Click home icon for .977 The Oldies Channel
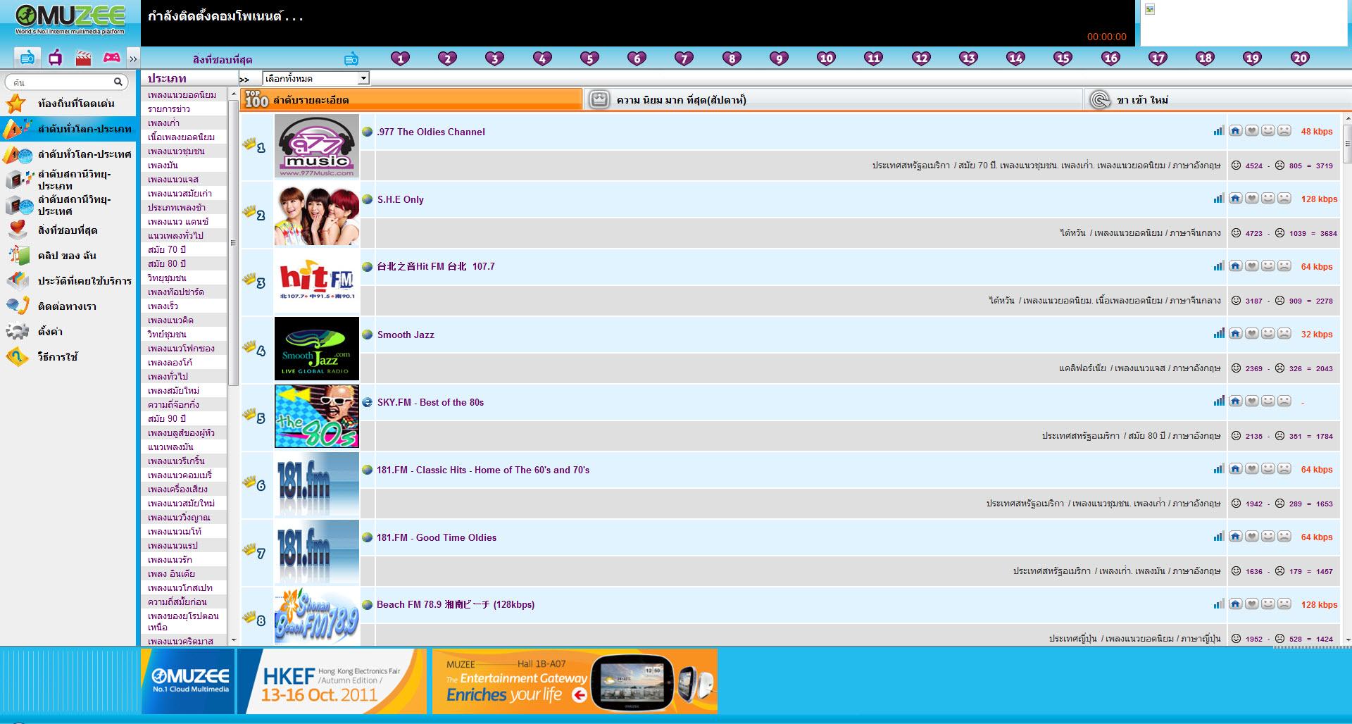This screenshot has width=1352, height=724. 1235,131
